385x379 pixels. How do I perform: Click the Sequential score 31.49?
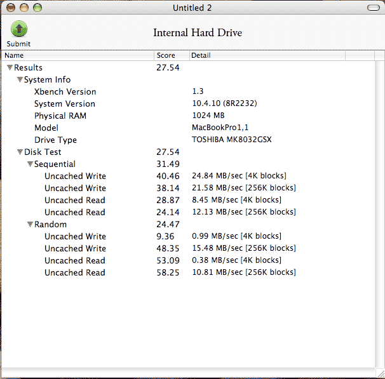click(168, 164)
